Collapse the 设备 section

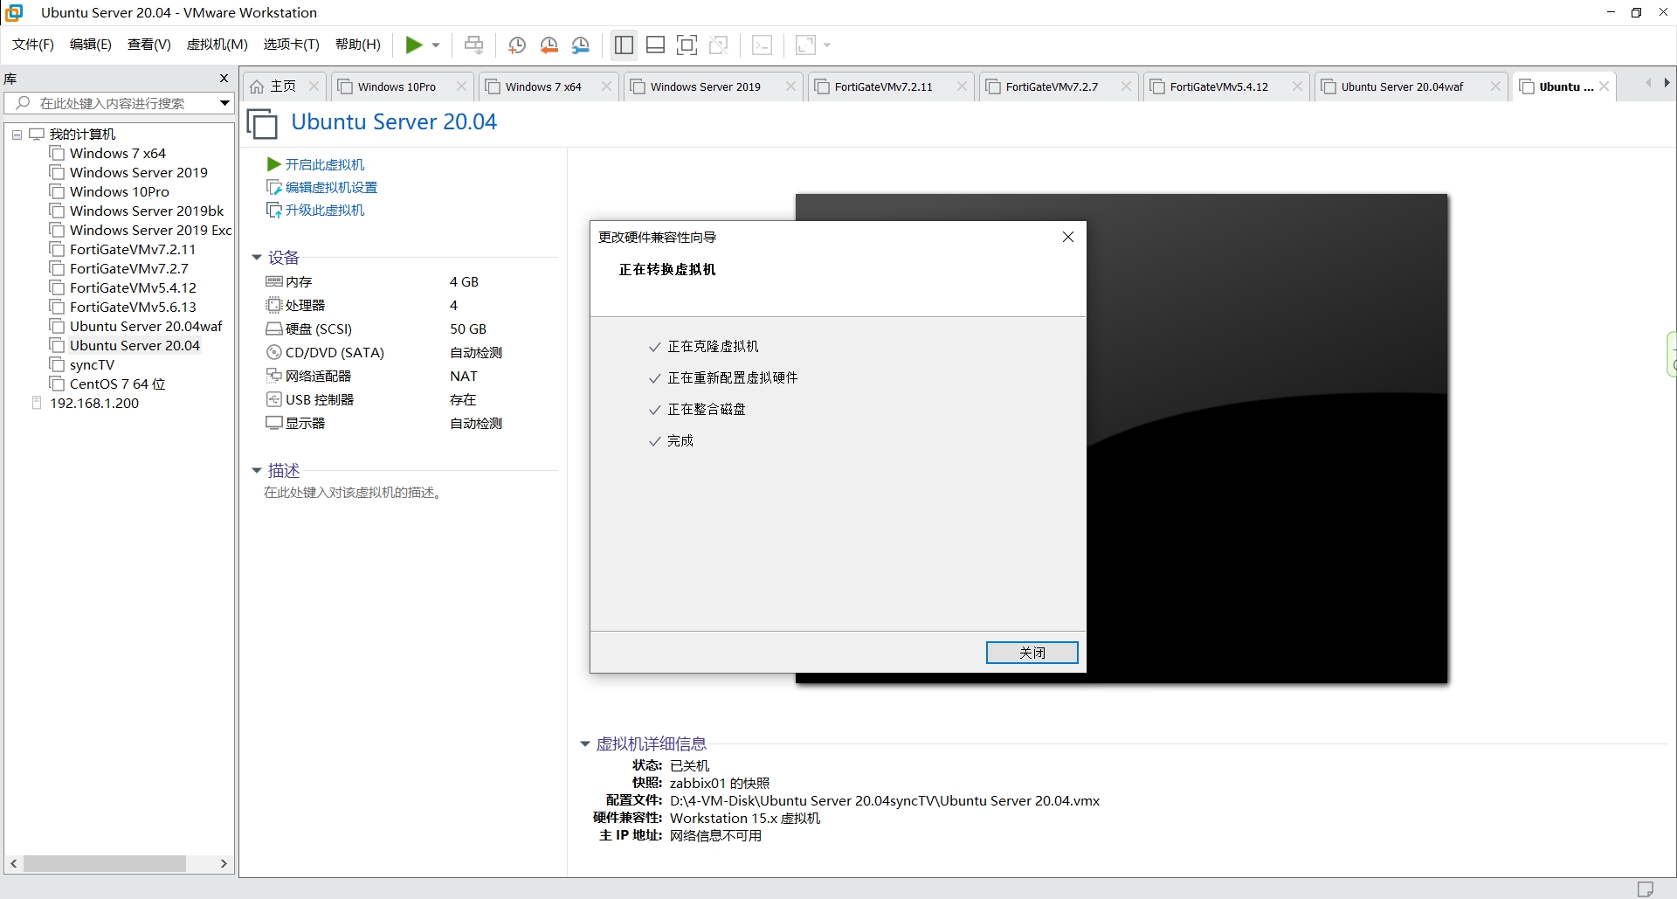click(x=257, y=258)
